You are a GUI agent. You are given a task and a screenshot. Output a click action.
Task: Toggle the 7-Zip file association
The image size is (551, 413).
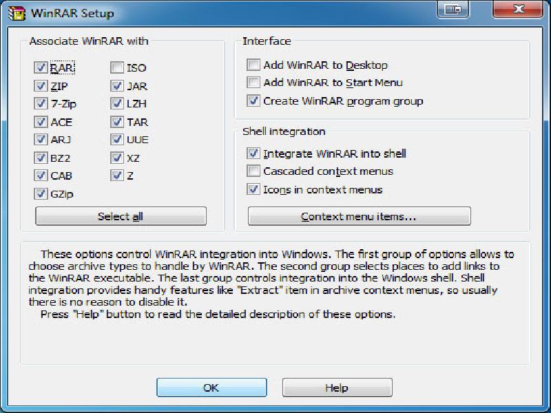(x=41, y=104)
